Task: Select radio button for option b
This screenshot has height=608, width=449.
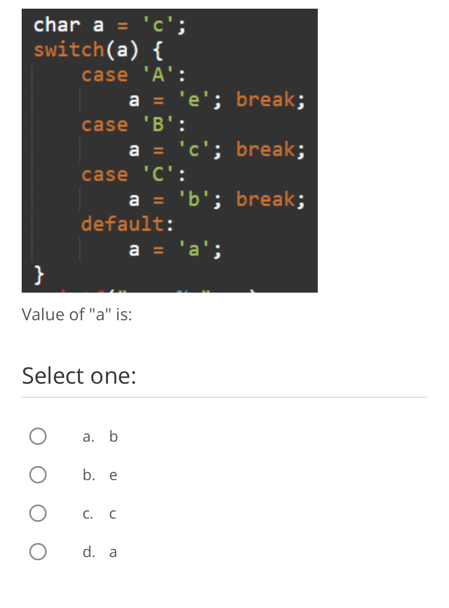Action: pyautogui.click(x=37, y=475)
